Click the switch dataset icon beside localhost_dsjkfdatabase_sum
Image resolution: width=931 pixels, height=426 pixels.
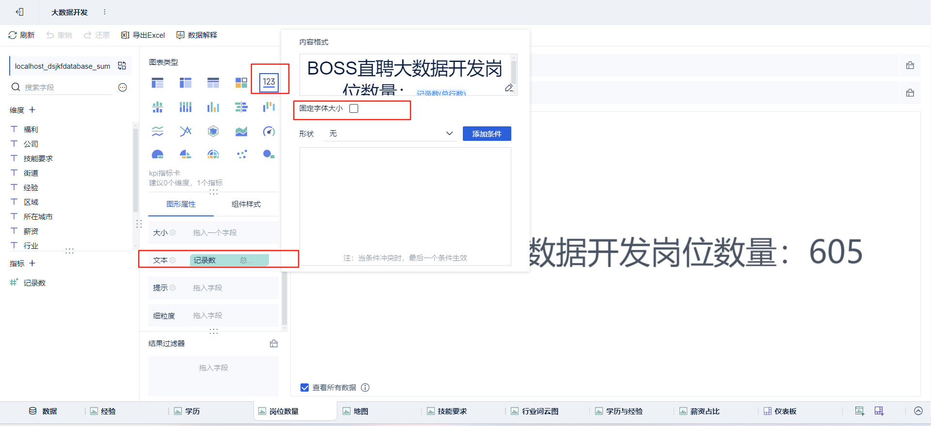point(122,66)
